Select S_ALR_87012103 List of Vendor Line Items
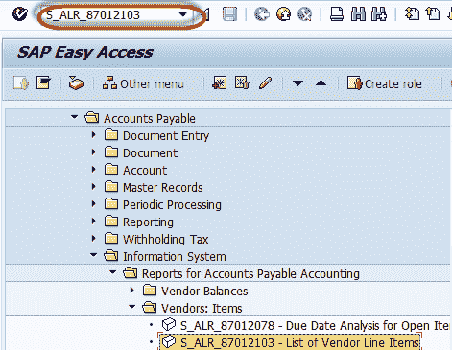The width and height of the screenshot is (452, 350). pos(299,343)
